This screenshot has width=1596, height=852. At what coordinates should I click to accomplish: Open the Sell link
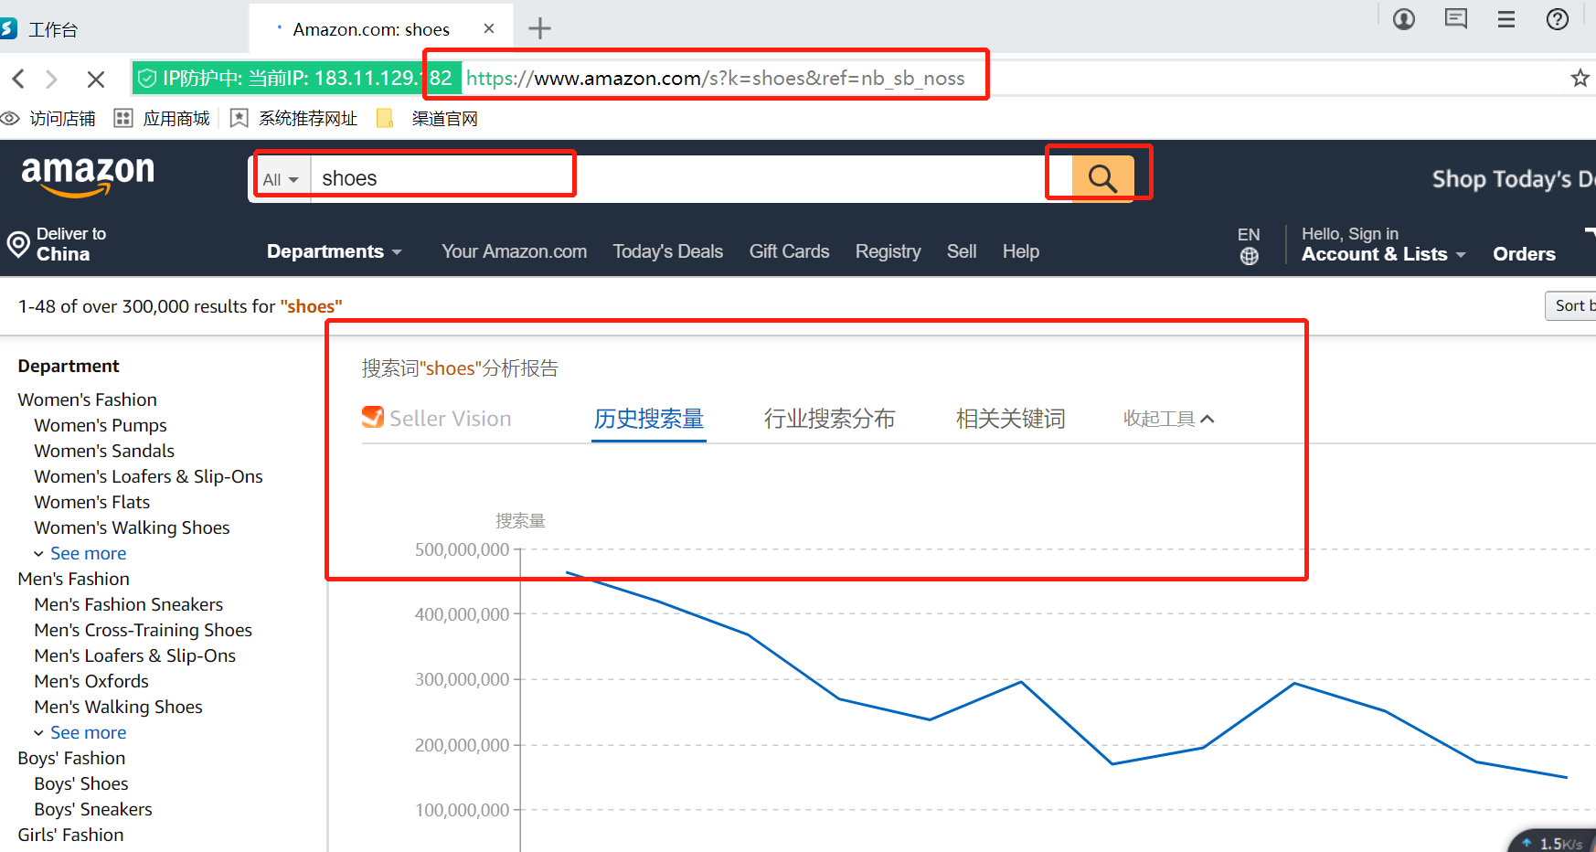(962, 251)
